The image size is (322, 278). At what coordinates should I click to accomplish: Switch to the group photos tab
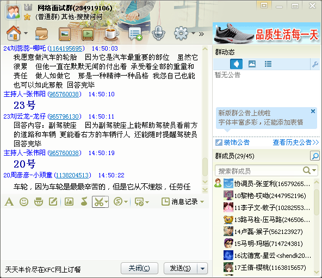pyautogui.click(x=252, y=64)
